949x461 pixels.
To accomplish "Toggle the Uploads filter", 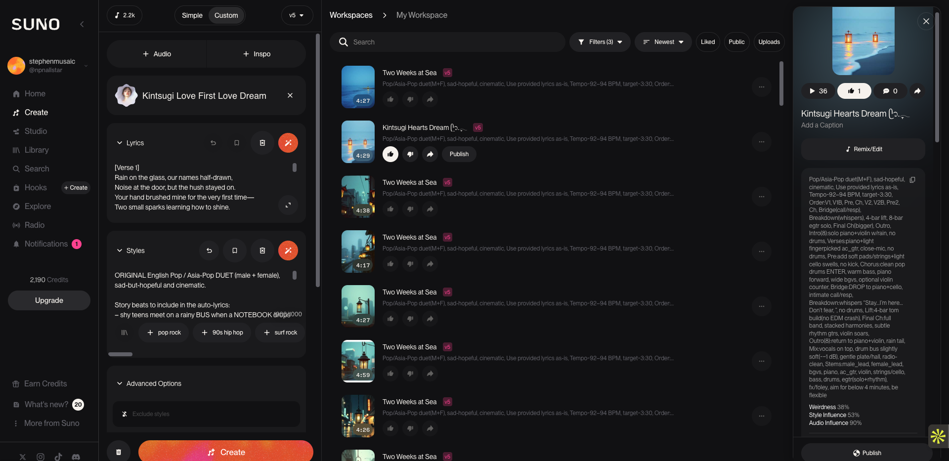I will pos(769,42).
